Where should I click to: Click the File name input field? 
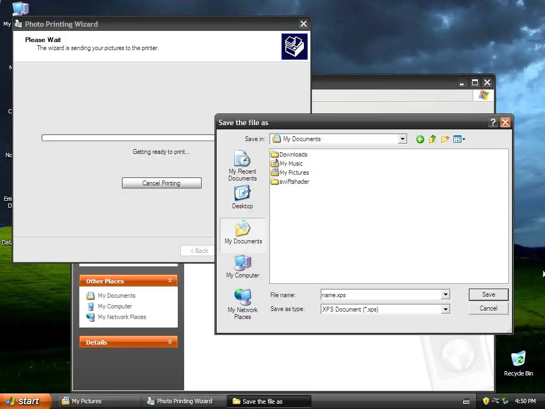coord(381,295)
